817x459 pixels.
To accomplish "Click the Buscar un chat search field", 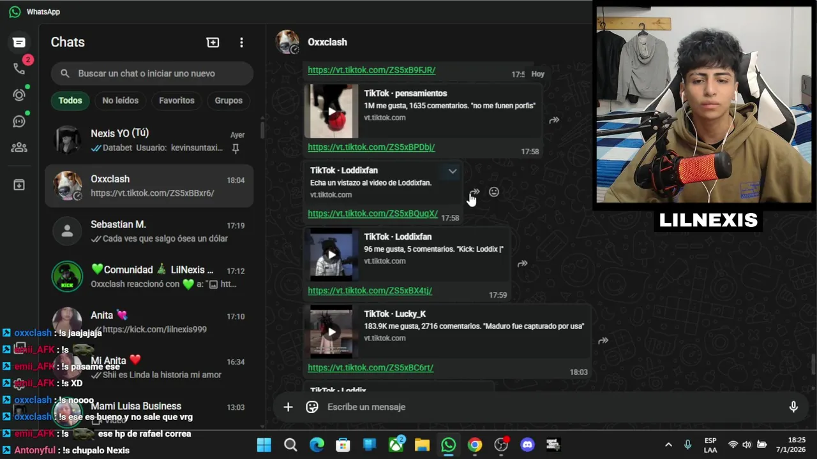I will point(152,73).
